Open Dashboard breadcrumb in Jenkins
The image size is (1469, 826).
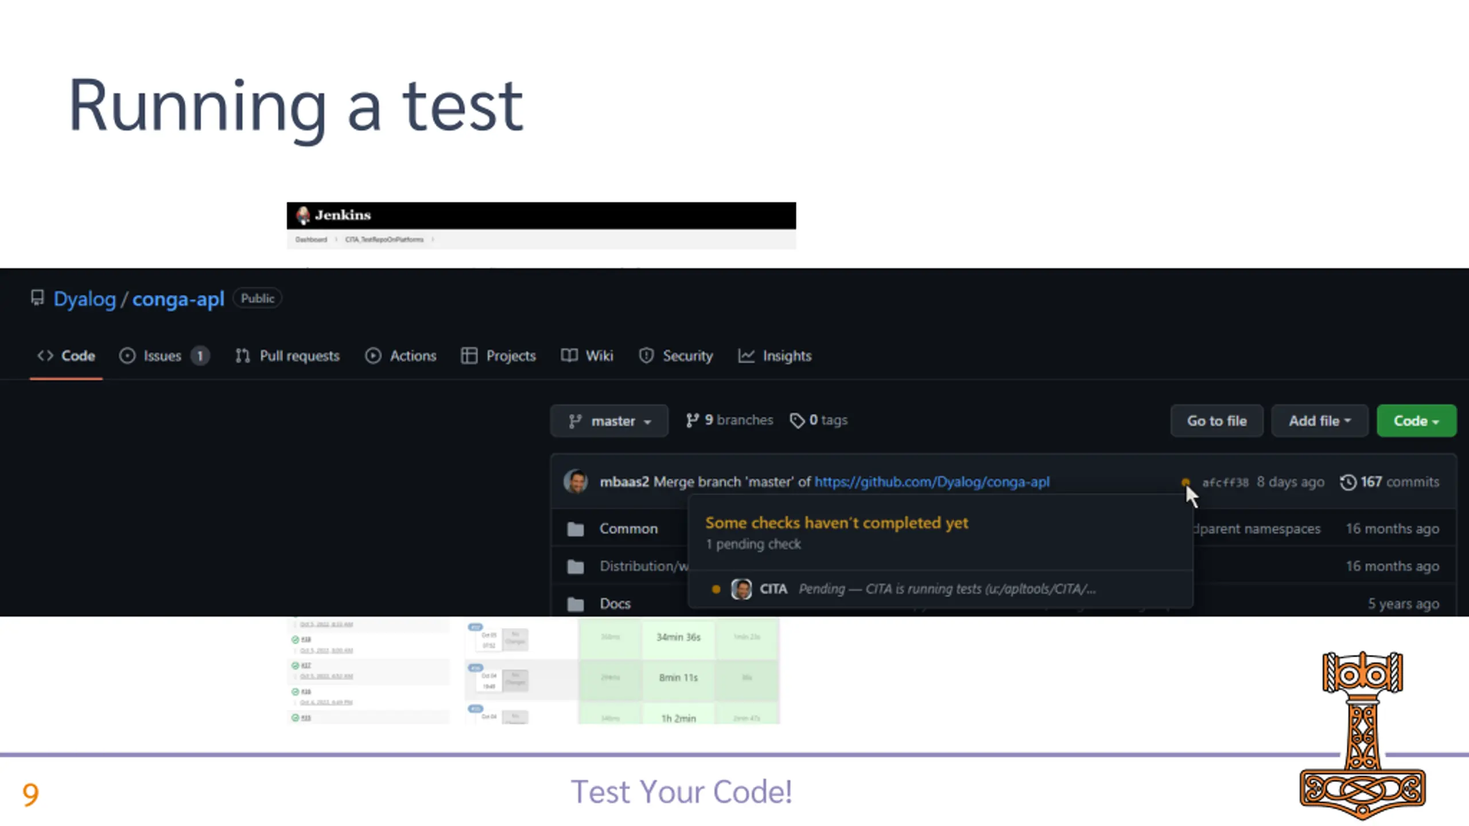311,240
